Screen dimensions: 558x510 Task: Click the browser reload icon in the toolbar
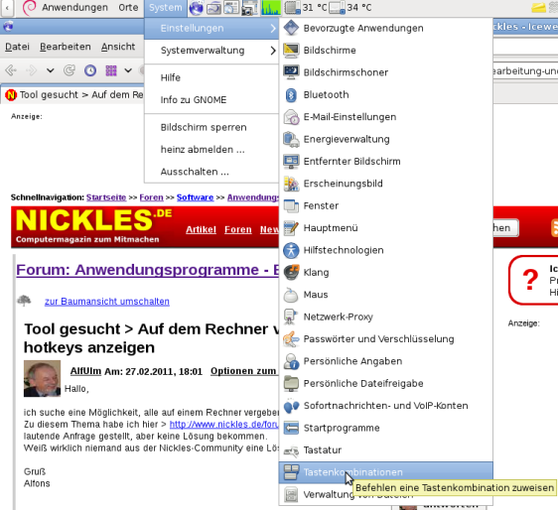point(70,70)
